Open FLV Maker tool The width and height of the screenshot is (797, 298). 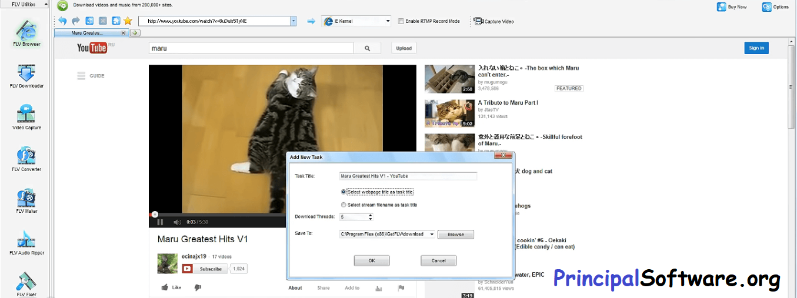[x=26, y=201]
